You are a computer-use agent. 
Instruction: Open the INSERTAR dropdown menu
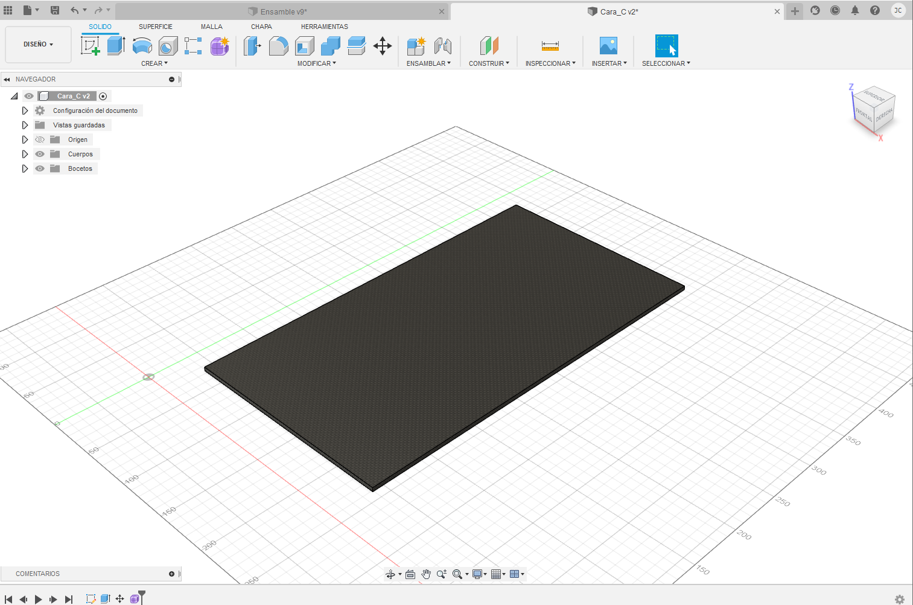pos(609,63)
